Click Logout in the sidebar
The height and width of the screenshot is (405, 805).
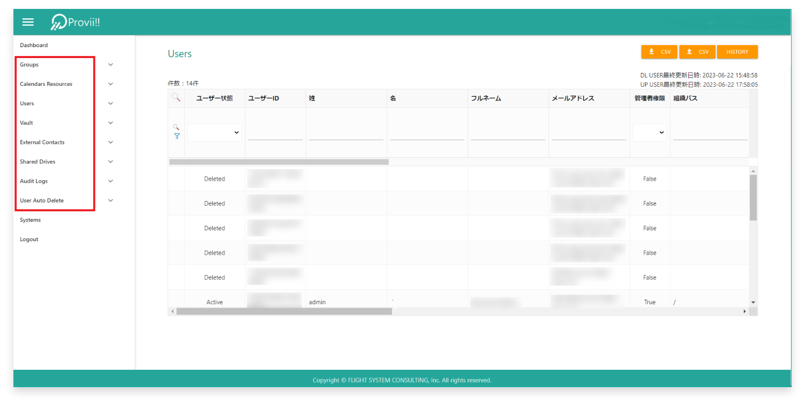29,239
